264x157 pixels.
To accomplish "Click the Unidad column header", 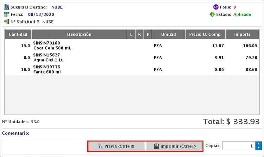I will point(169,34).
